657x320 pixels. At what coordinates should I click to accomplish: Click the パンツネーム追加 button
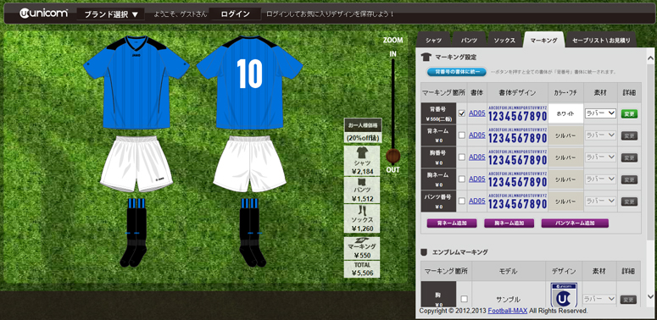pos(575,223)
